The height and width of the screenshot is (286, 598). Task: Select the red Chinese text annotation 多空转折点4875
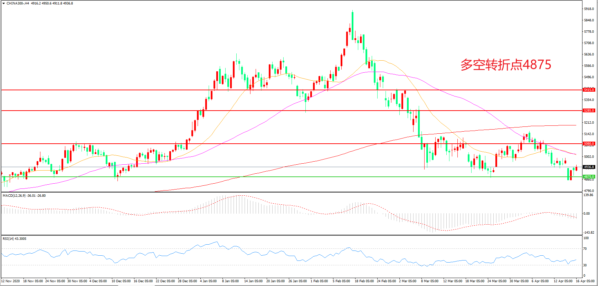(x=505, y=65)
